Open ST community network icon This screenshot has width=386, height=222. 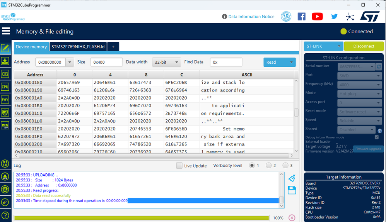click(350, 17)
